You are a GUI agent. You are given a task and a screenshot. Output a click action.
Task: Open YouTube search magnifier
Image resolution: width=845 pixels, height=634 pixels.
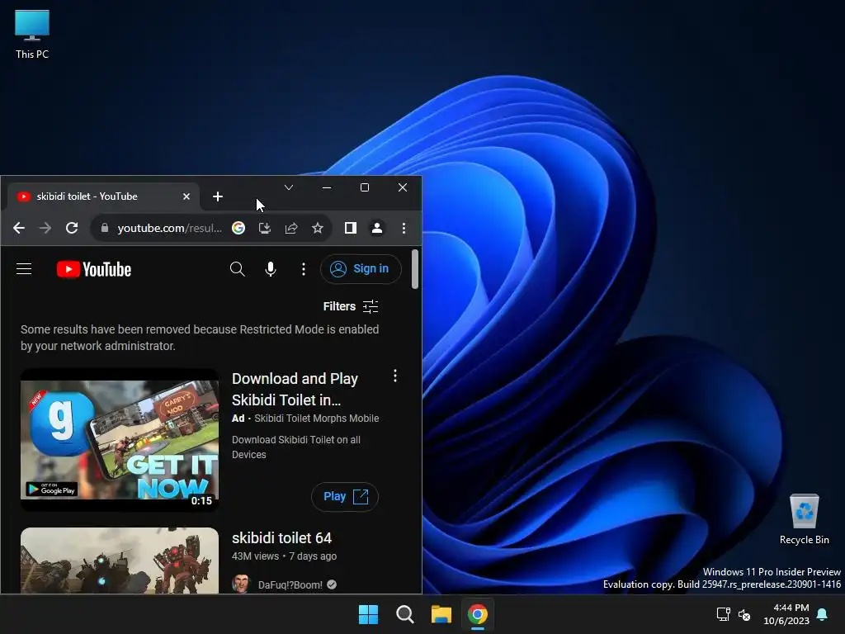tap(237, 268)
